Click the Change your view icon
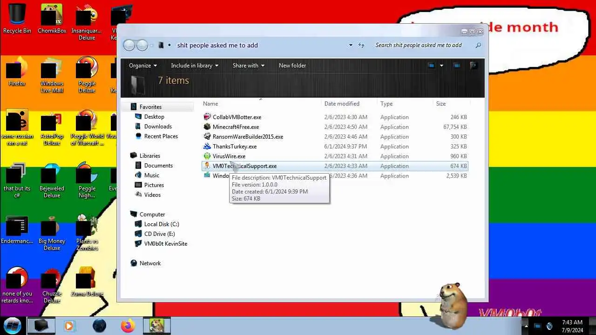 pos(431,66)
